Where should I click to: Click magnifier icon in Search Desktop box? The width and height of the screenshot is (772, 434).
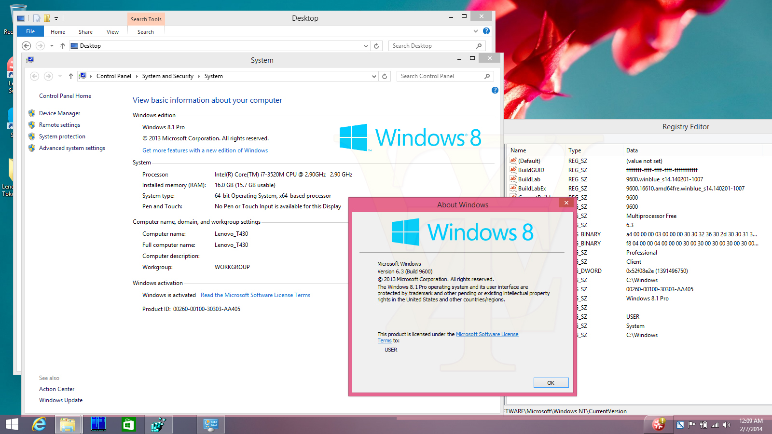(479, 46)
